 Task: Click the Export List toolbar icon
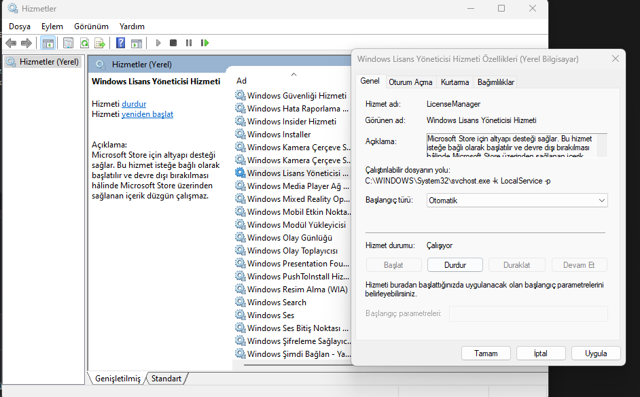click(100, 43)
